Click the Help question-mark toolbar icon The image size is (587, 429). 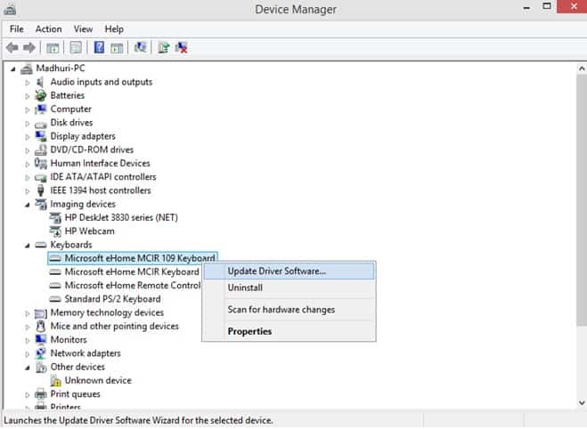[x=99, y=47]
